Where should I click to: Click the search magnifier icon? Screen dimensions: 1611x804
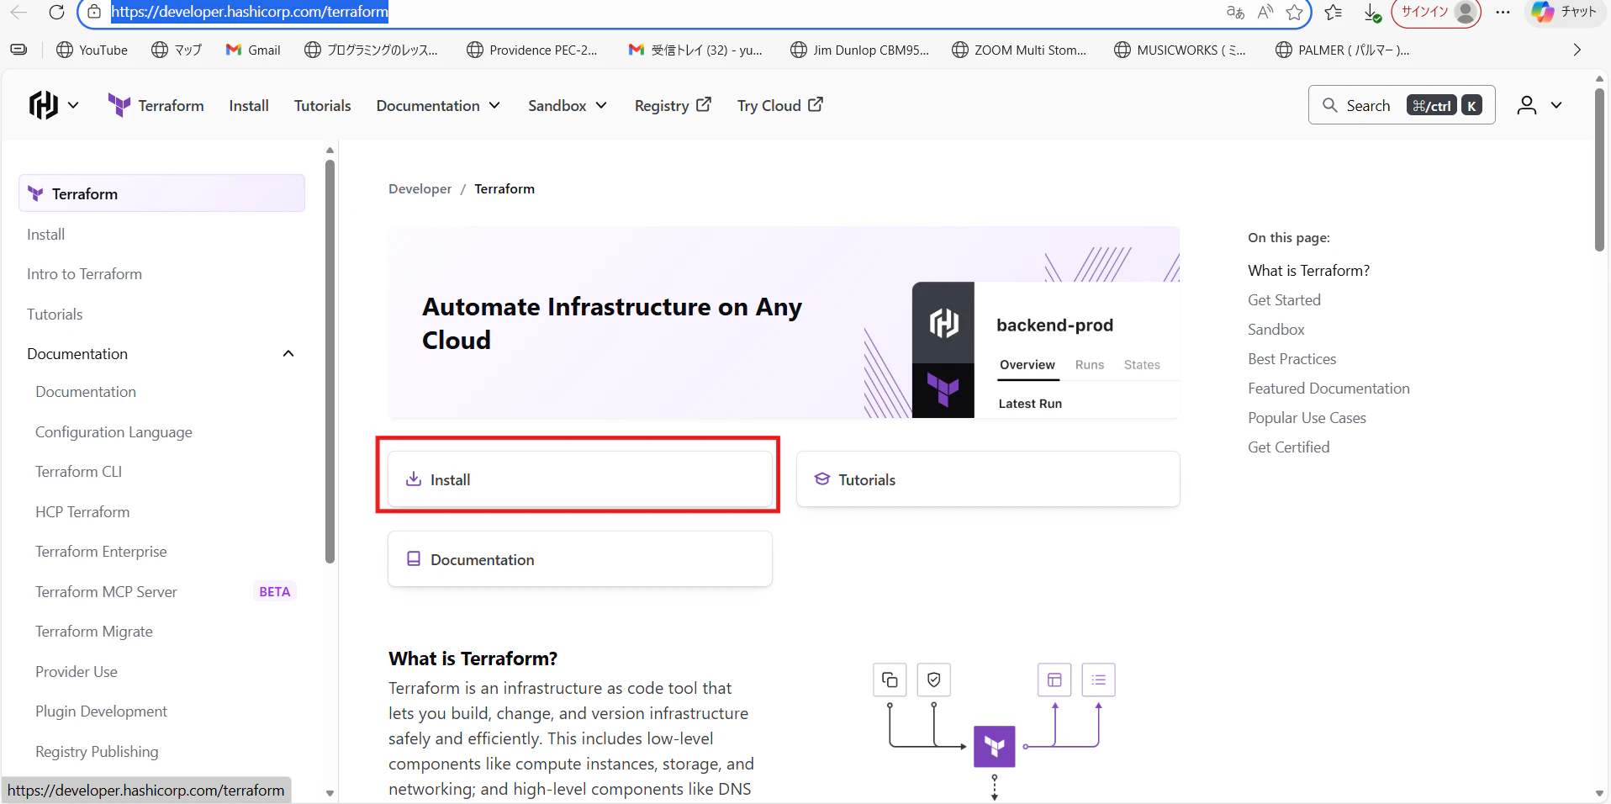click(x=1330, y=105)
